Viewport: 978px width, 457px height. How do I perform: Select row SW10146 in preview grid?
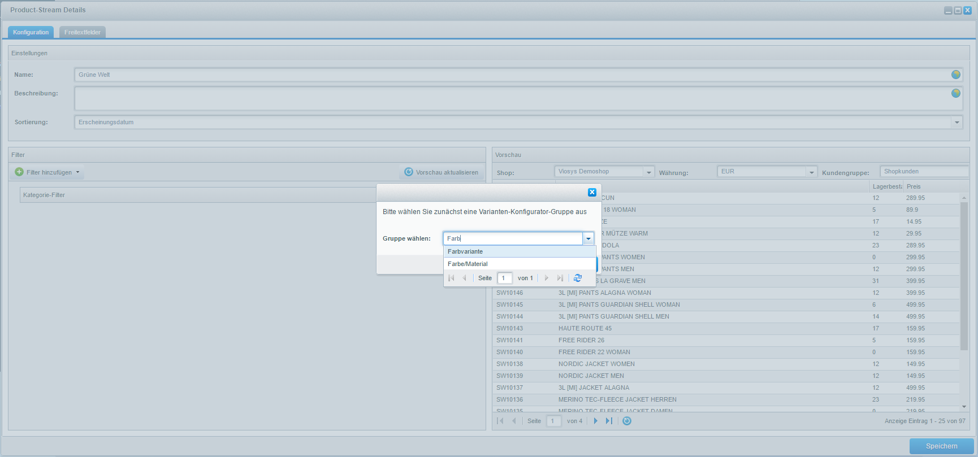726,293
